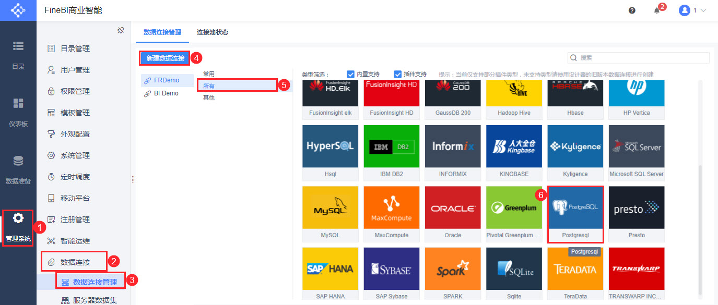
Task: Switch to the 数据连接管理 tab
Action: 162,32
